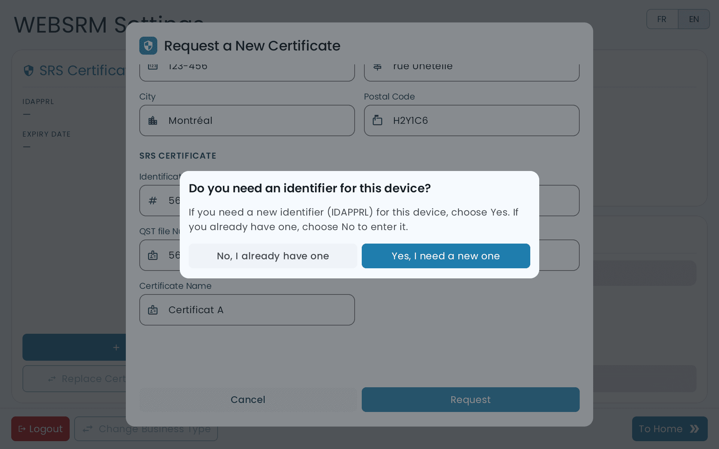This screenshot has width=719, height=449.
Task: Choose Yes, I need a new one
Action: (x=446, y=256)
